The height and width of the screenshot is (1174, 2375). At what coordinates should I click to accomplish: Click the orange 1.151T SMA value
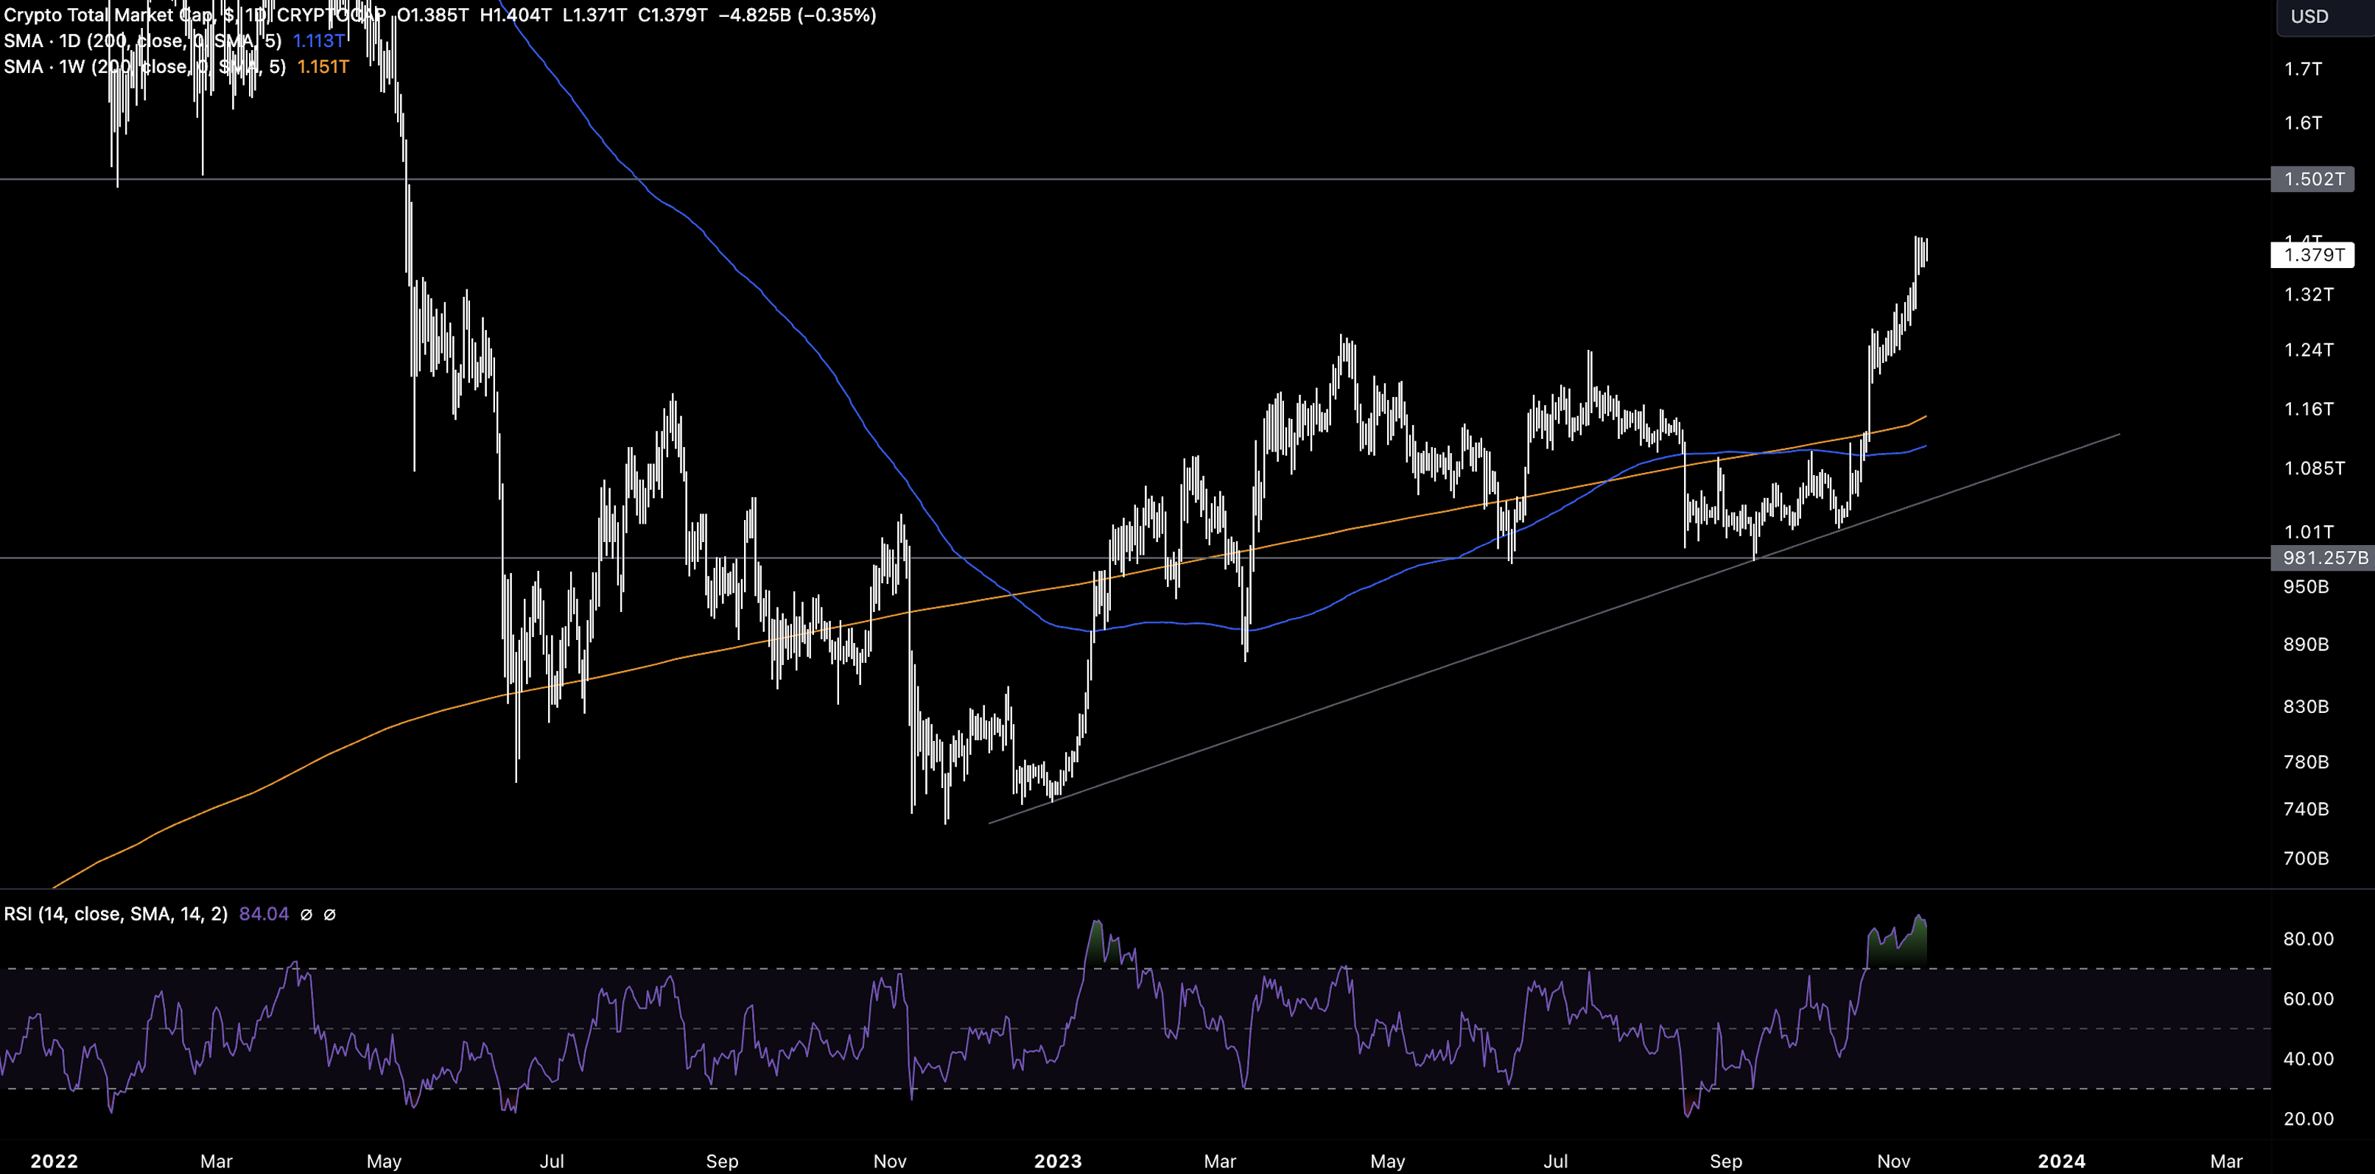pos(323,66)
